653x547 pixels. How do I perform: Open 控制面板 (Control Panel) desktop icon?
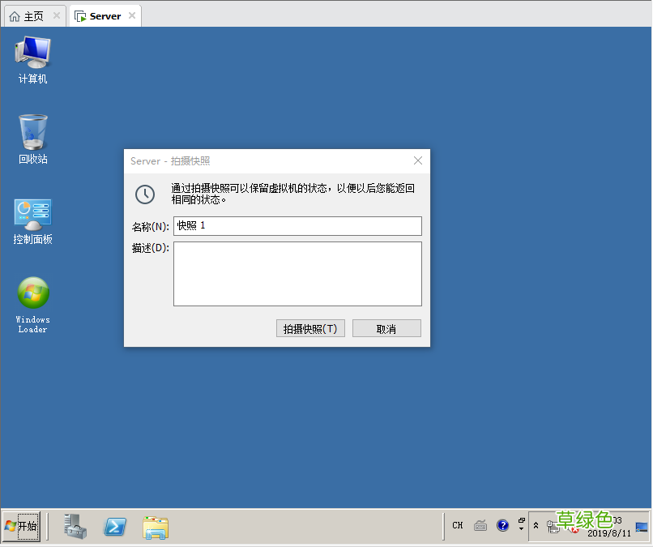point(32,213)
